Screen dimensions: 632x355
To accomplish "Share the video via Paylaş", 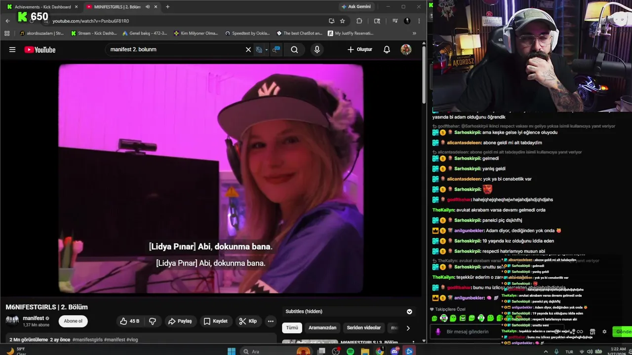I will click(x=180, y=321).
